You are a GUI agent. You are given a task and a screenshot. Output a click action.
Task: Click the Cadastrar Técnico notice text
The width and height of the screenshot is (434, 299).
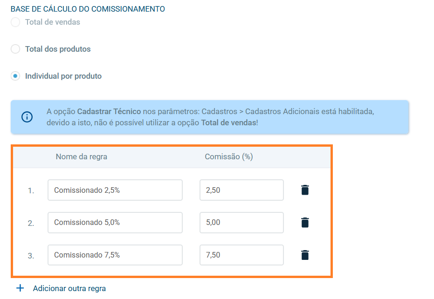point(210,117)
